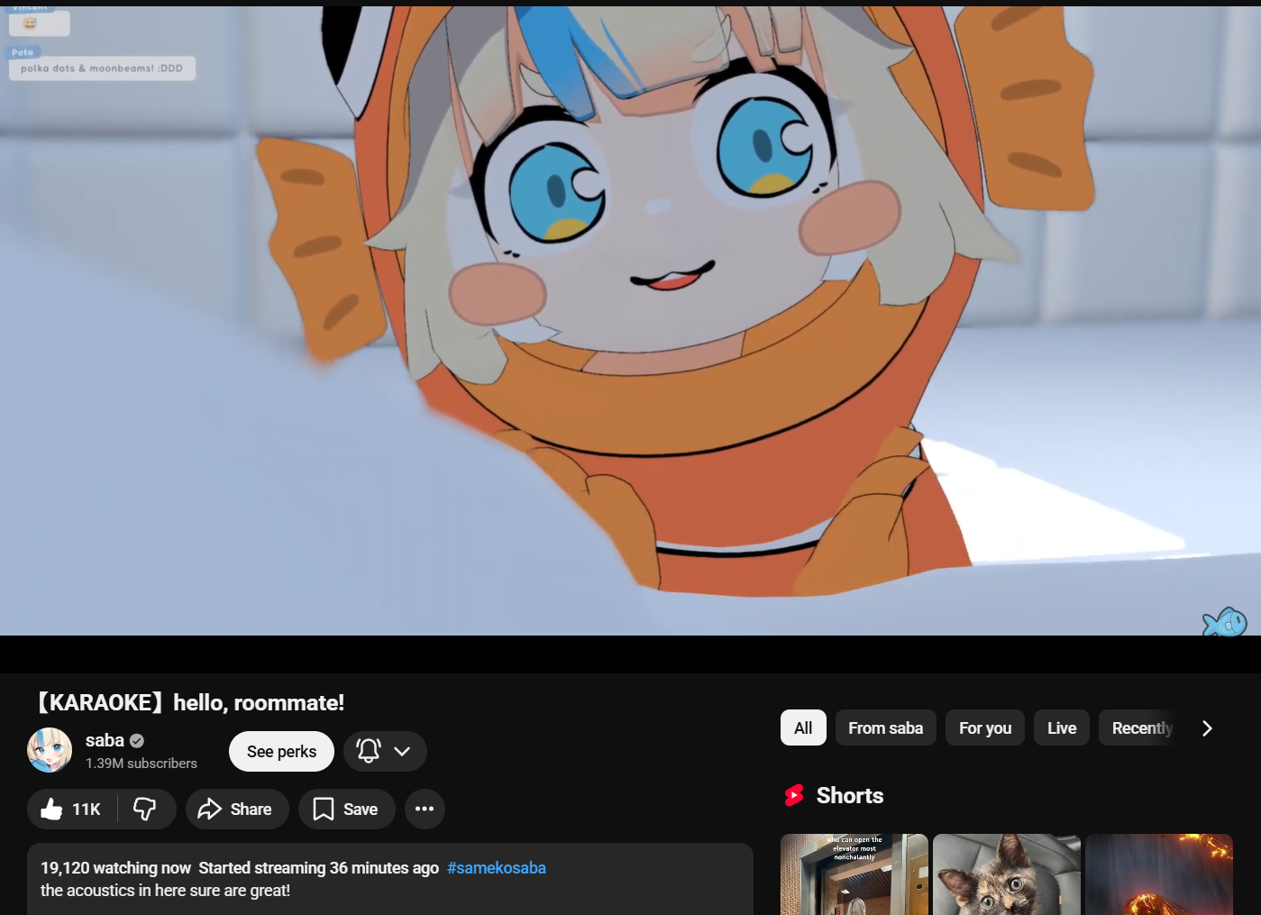Click 'Started streaming 36 minutes ago' text
This screenshot has height=915, width=1261.
pos(319,868)
